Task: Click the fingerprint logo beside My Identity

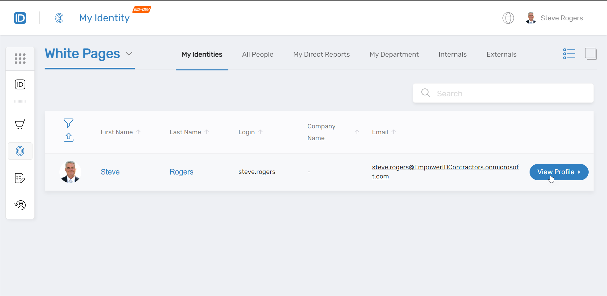Action: tap(60, 18)
